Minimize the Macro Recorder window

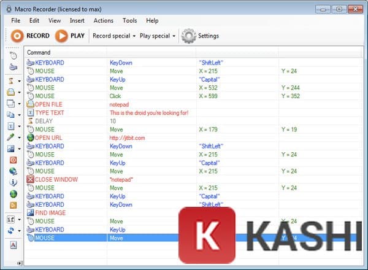(323, 10)
